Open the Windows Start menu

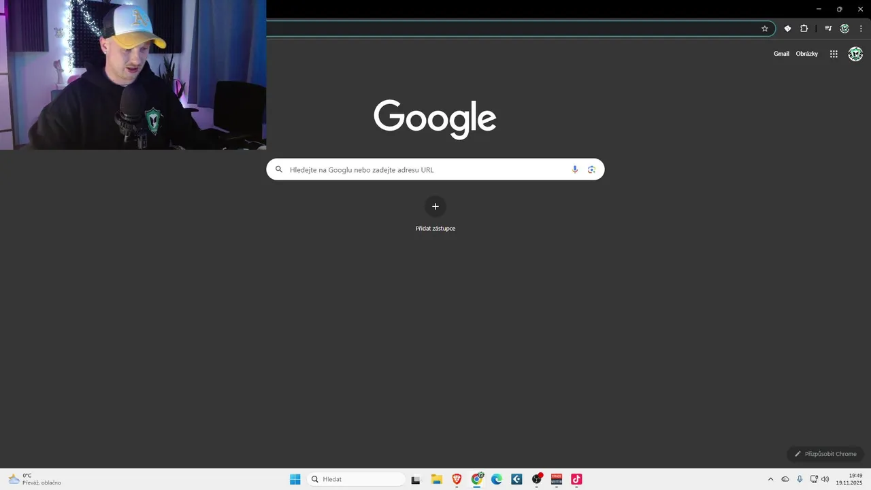295,479
